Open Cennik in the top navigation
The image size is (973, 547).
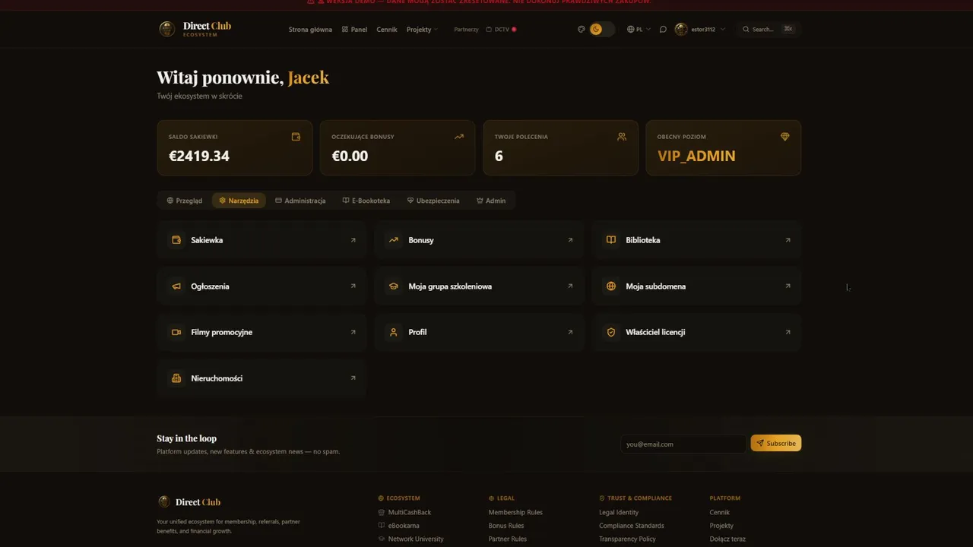(387, 29)
